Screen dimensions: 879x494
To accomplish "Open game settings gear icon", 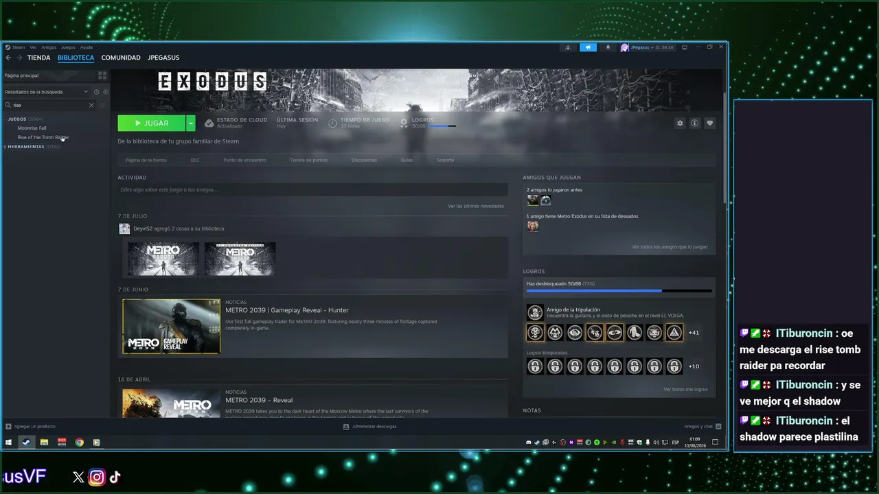I will (680, 123).
